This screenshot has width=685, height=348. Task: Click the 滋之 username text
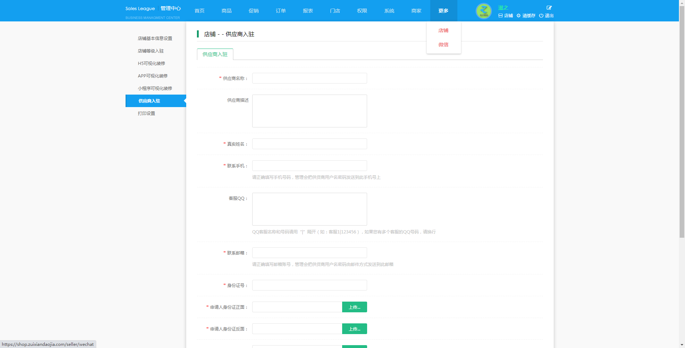503,7
